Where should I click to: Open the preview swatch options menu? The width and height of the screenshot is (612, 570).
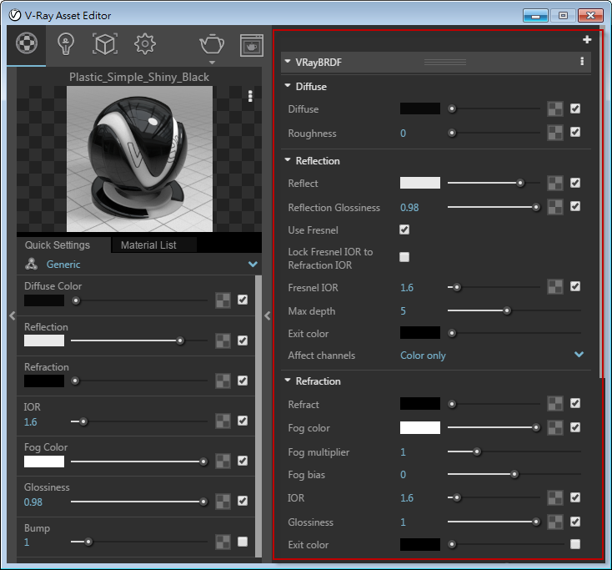[250, 96]
